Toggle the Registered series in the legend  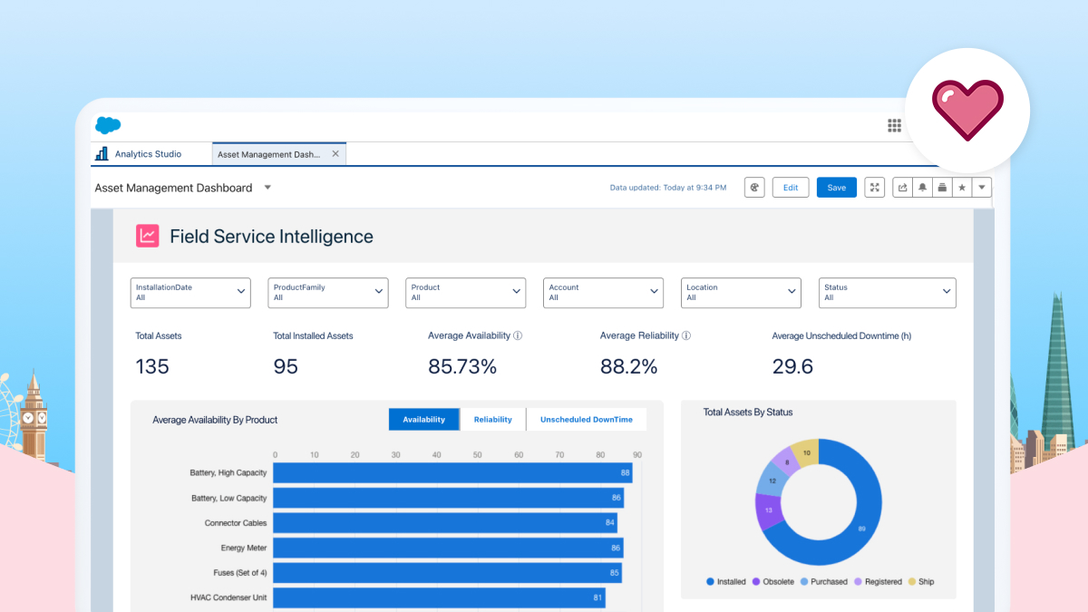point(884,581)
